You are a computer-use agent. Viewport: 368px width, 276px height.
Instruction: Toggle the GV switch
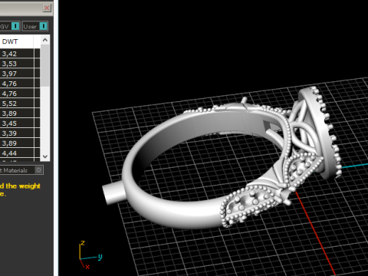(15, 26)
